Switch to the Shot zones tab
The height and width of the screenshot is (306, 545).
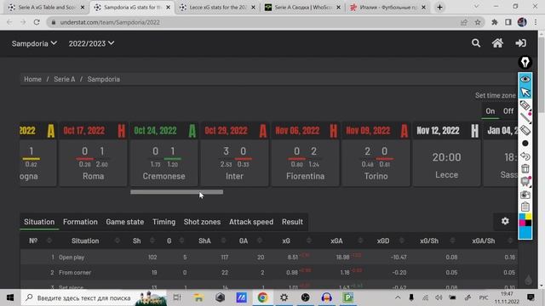point(202,222)
